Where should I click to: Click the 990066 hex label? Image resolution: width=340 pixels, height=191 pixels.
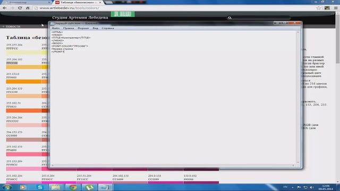pos(189,179)
